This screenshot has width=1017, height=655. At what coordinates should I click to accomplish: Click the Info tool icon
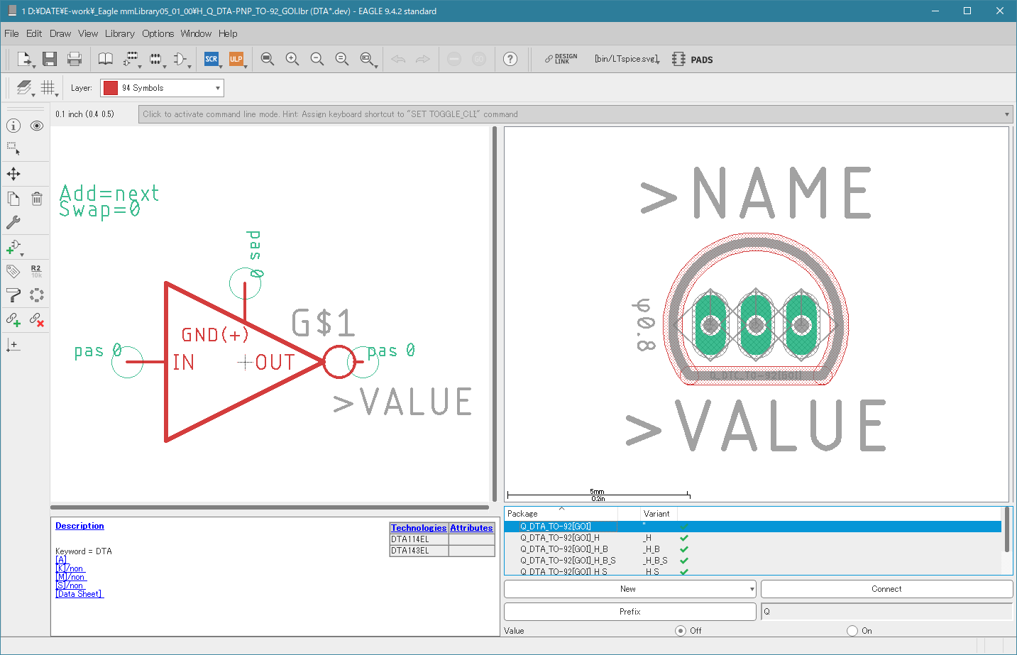13,126
